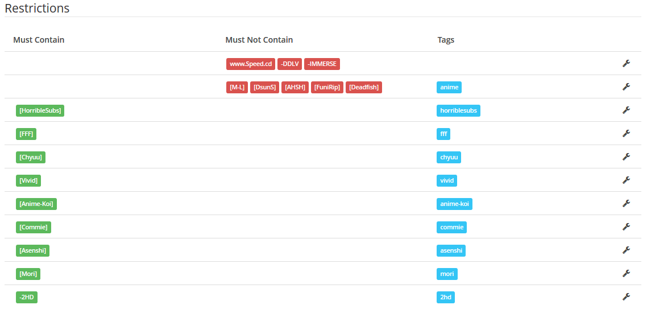Viewport: 647px width, 309px height.
Task: Select the [Deadfish] red label
Action: click(364, 87)
